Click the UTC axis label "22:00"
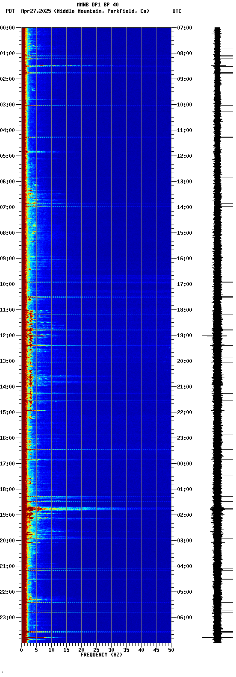 pyautogui.click(x=185, y=412)
